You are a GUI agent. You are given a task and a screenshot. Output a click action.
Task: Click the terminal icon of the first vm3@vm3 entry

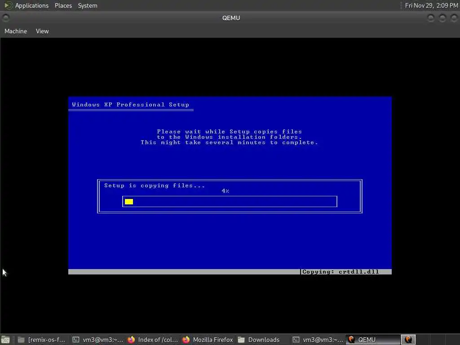pyautogui.click(x=76, y=340)
